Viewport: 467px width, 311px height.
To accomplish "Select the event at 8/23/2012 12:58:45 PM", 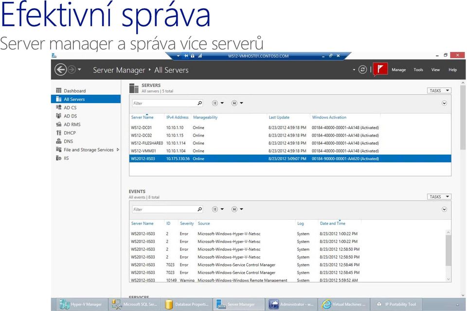I will pyautogui.click(x=287, y=273).
